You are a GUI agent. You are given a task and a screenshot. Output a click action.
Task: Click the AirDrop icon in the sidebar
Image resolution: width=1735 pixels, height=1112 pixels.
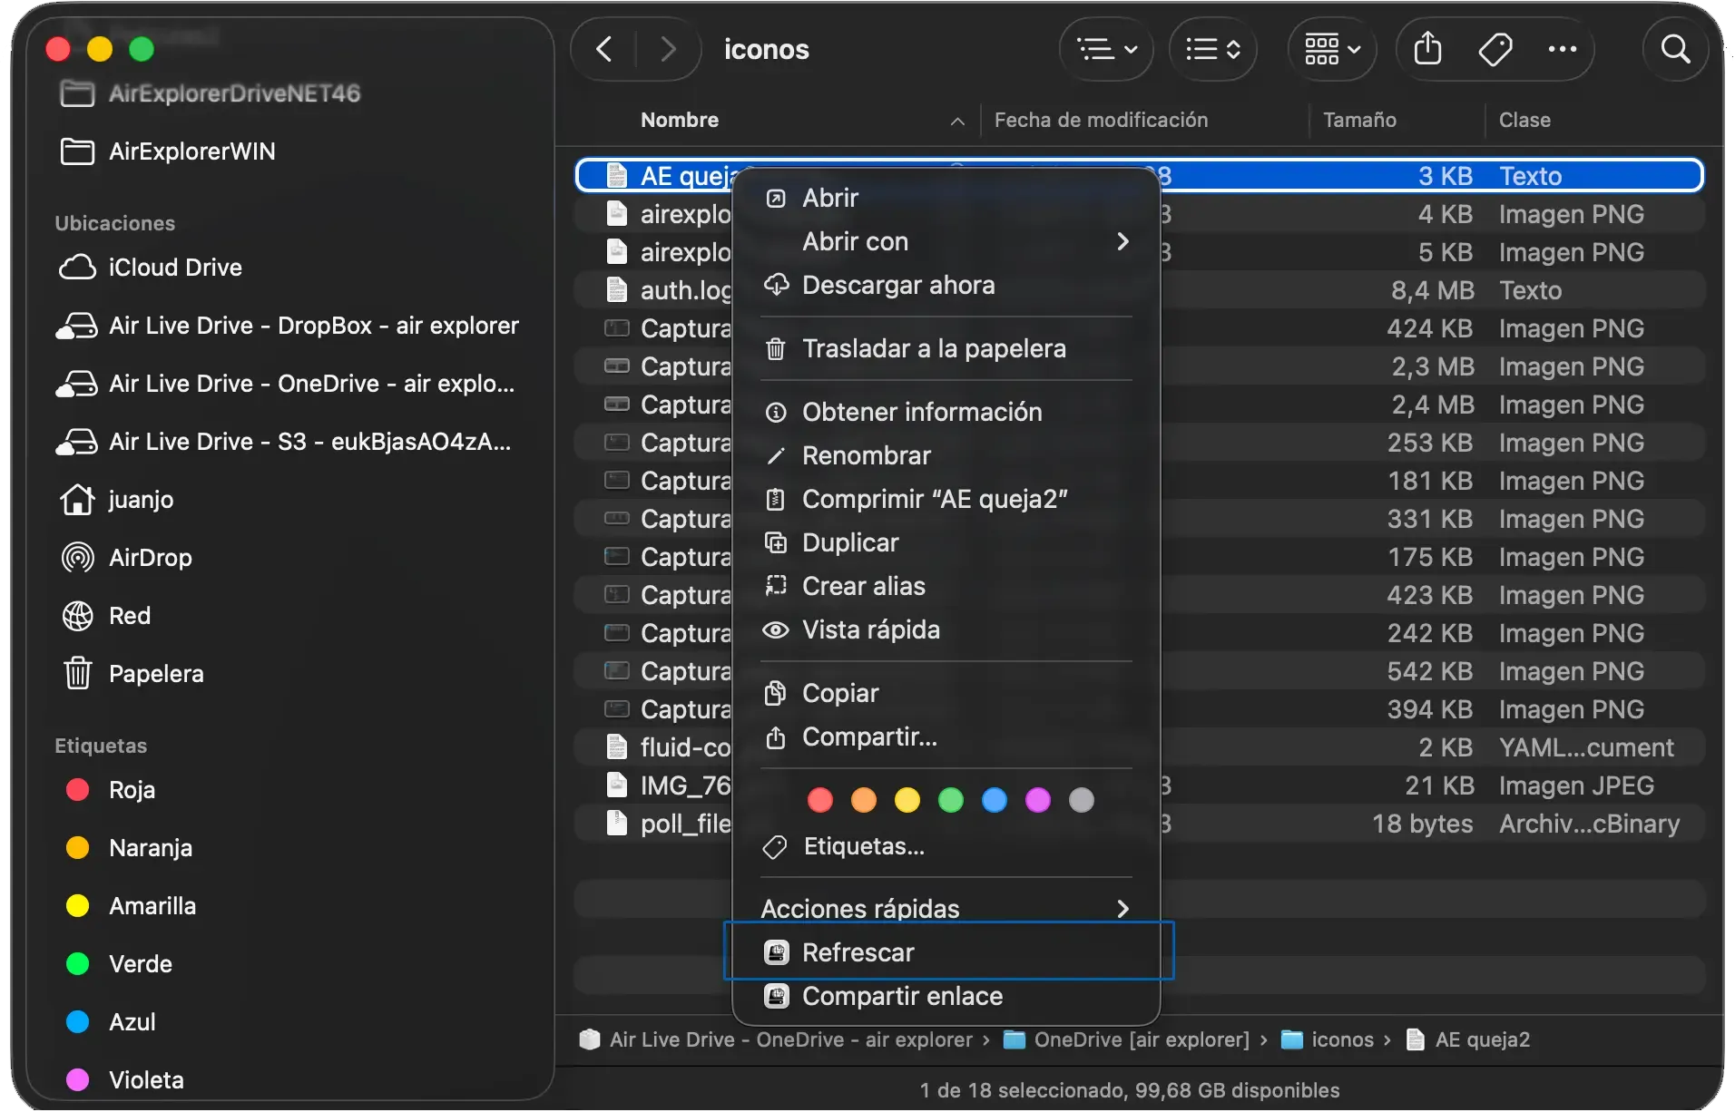(x=78, y=557)
